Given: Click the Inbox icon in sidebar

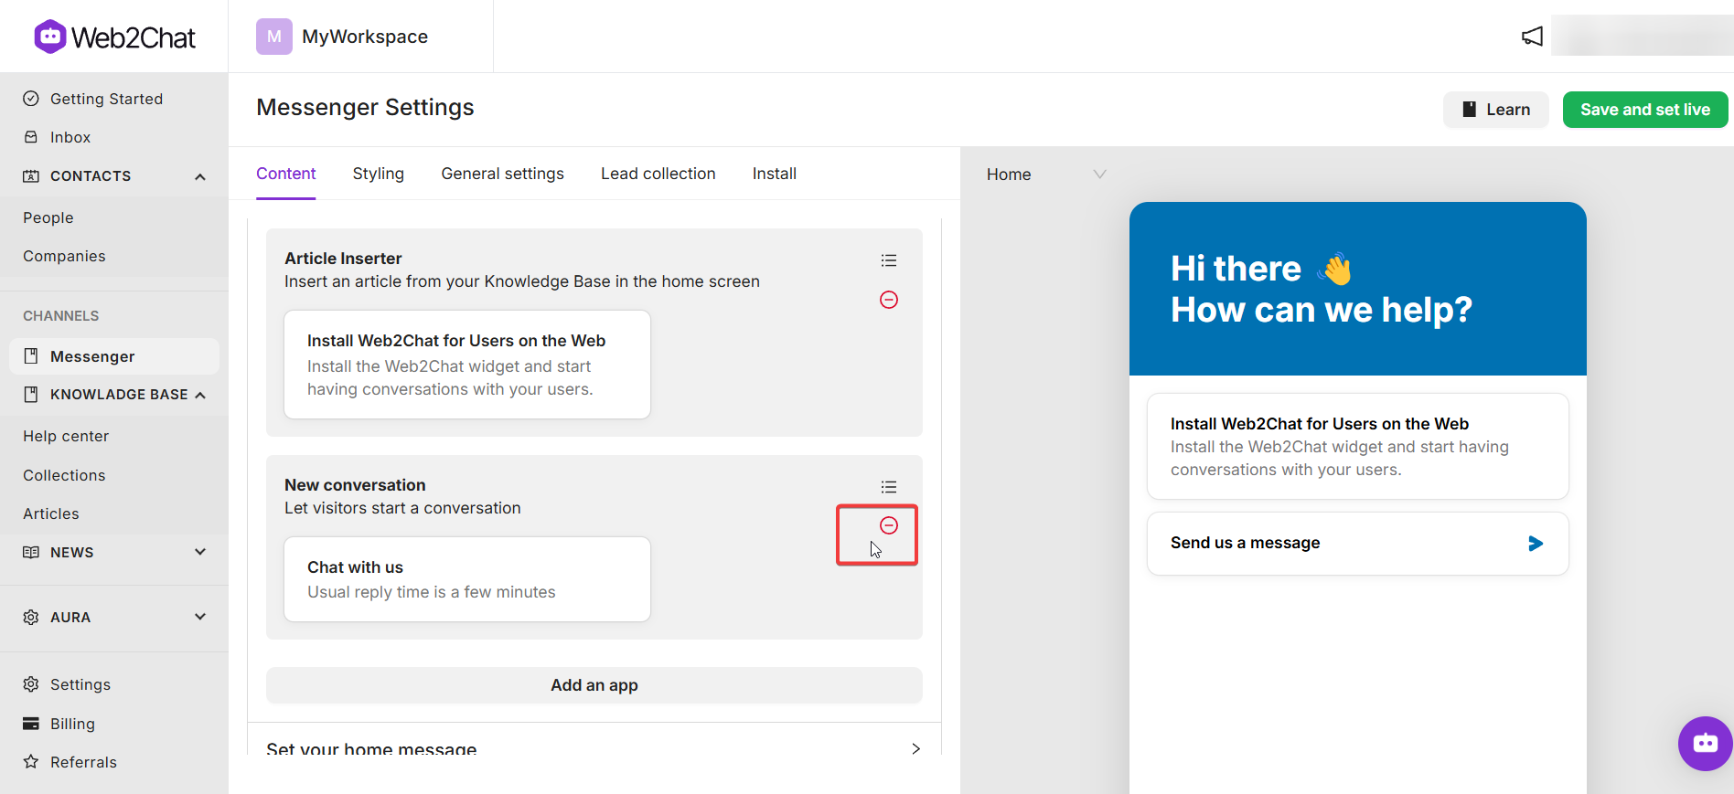Looking at the screenshot, I should pos(31,137).
